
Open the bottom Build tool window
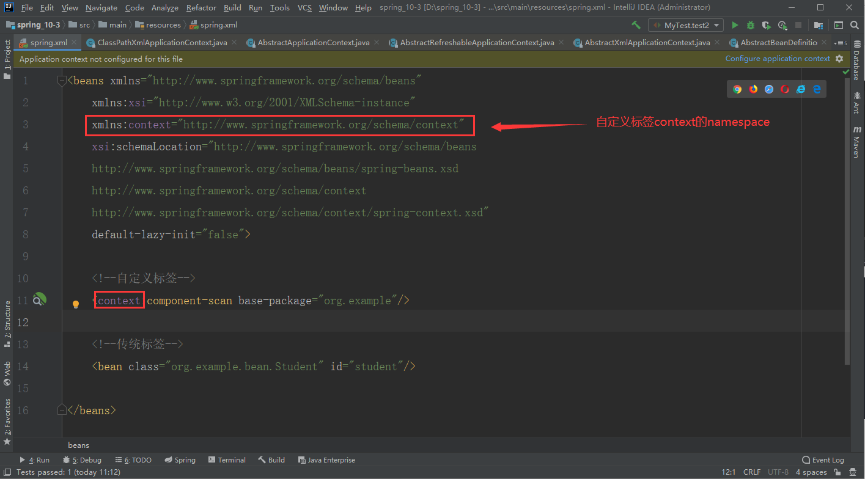click(271, 460)
